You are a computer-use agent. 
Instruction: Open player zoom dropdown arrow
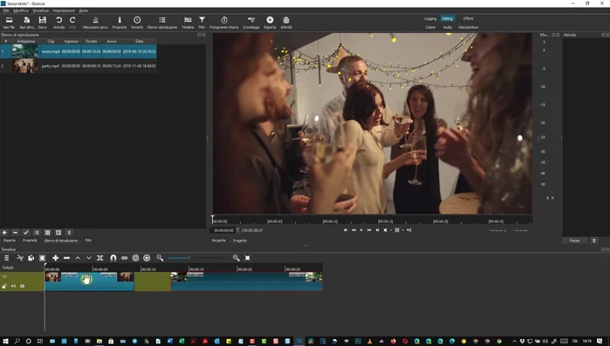click(x=391, y=230)
